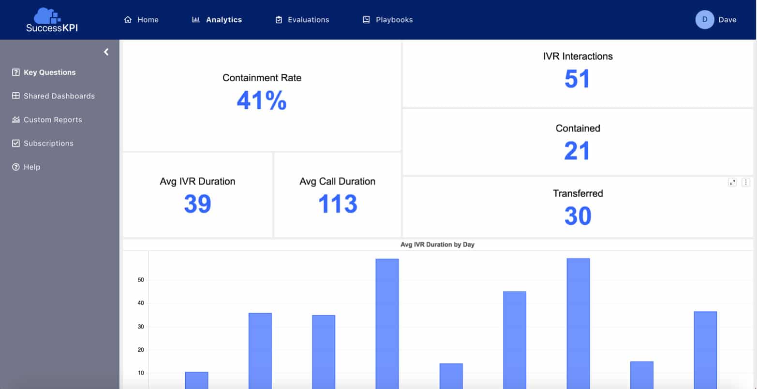This screenshot has height=389, width=757.
Task: Collapse the sidebar with the chevron
Action: (106, 52)
